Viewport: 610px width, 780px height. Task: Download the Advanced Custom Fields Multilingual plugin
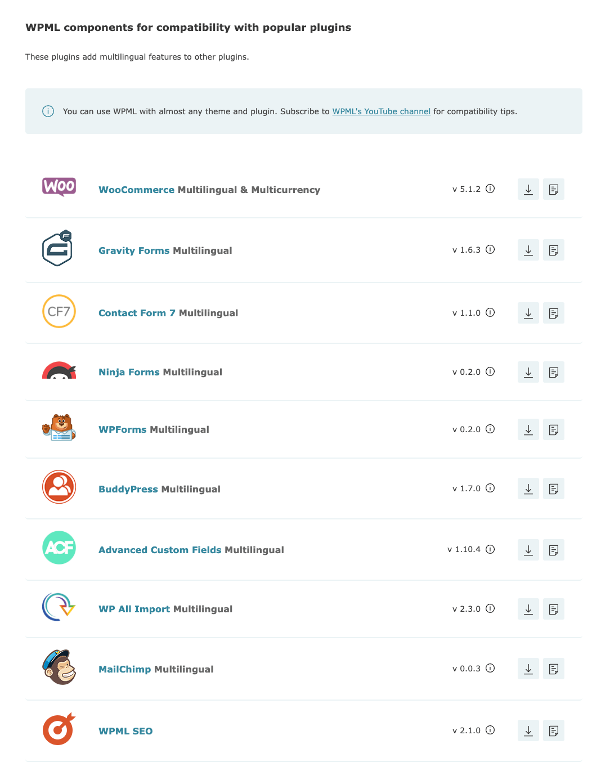(x=528, y=550)
